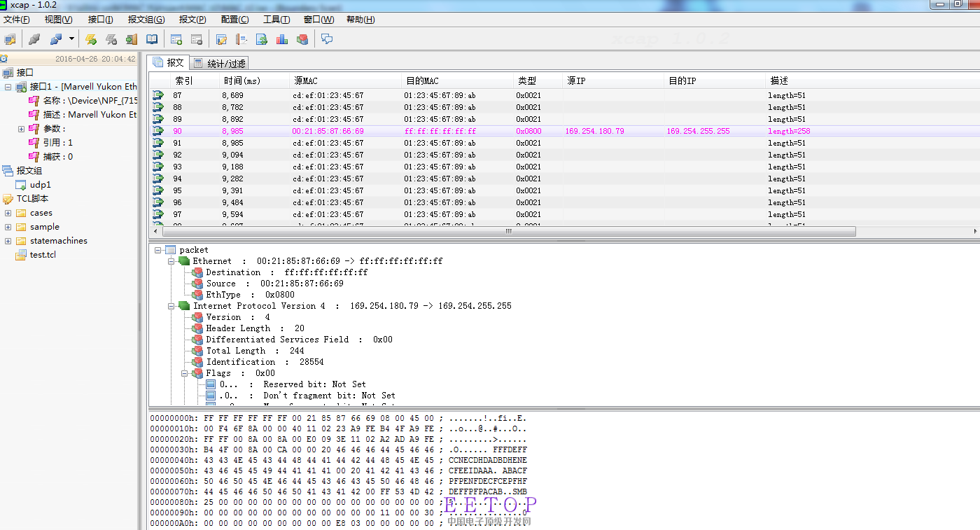The width and height of the screenshot is (980, 530).
Task: Open the 配置(C) menu
Action: click(234, 20)
